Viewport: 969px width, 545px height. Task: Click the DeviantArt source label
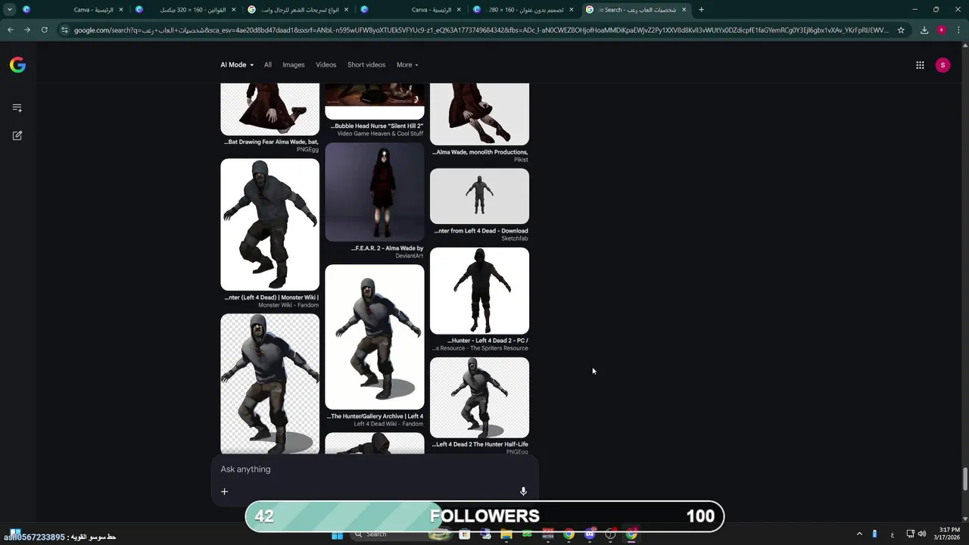pos(410,256)
